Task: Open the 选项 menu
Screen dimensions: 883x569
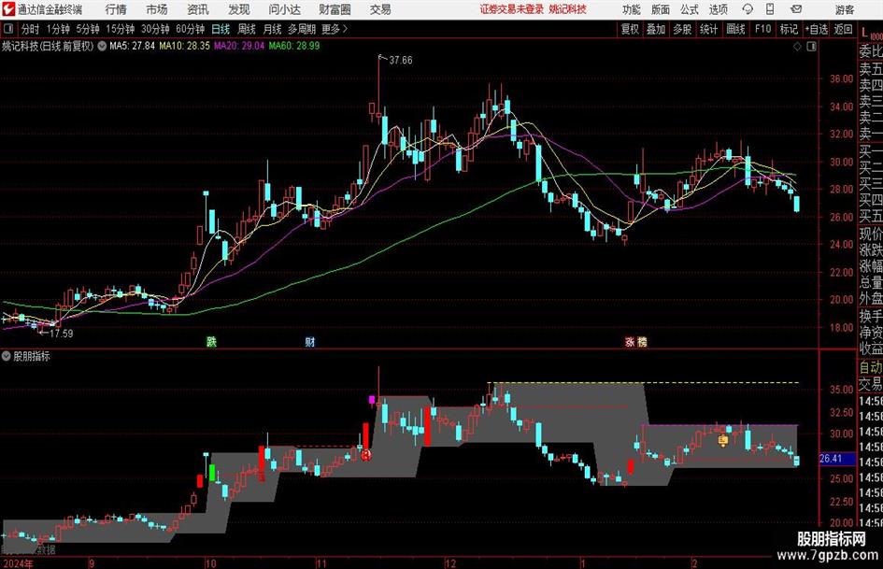Action: [x=718, y=9]
